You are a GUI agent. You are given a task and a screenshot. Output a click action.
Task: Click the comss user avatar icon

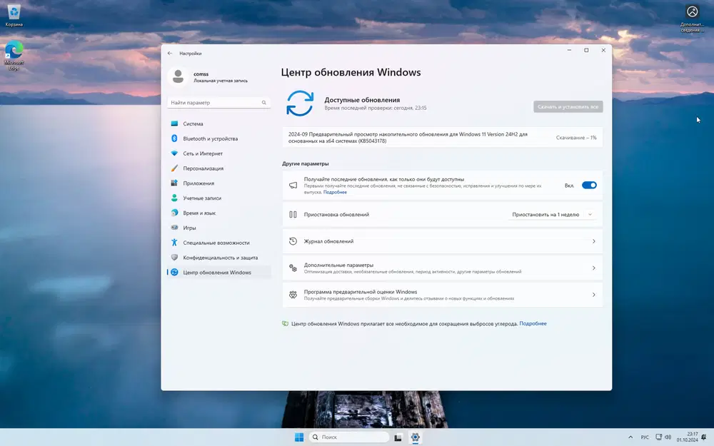tap(178, 76)
